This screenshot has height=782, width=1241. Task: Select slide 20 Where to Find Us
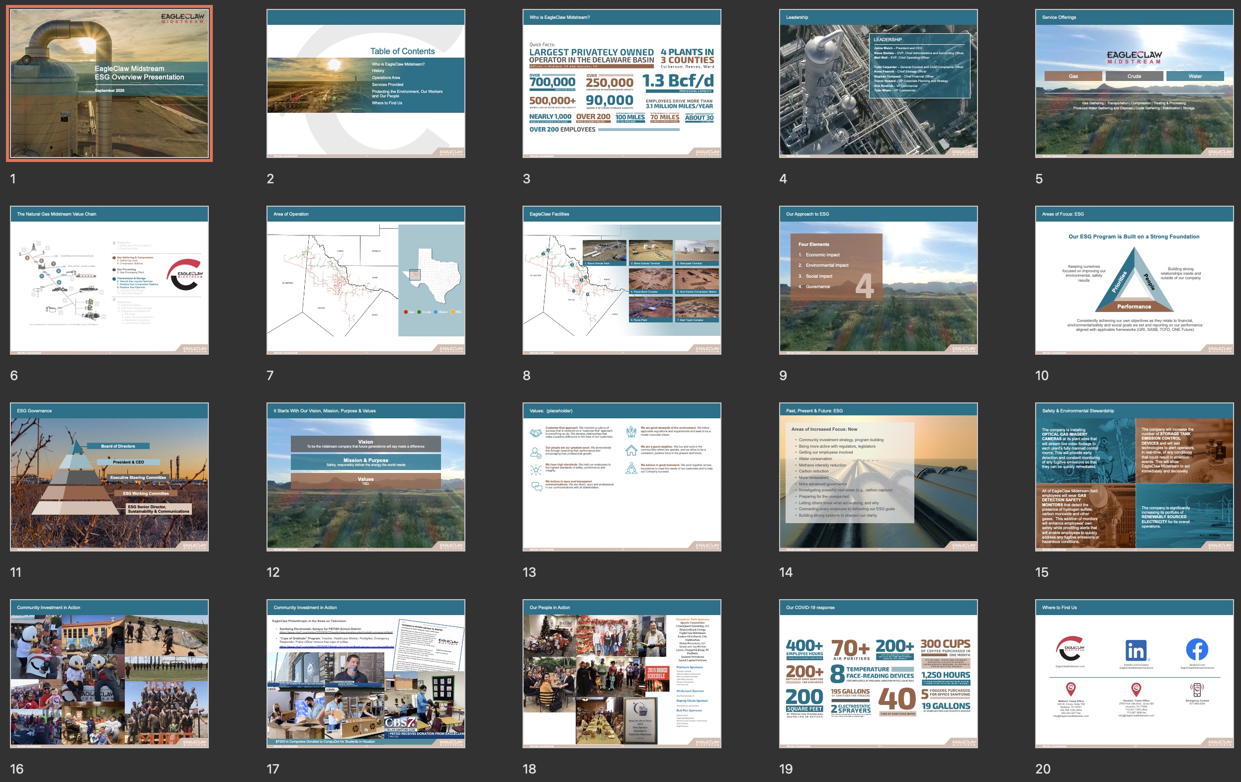click(x=1135, y=673)
